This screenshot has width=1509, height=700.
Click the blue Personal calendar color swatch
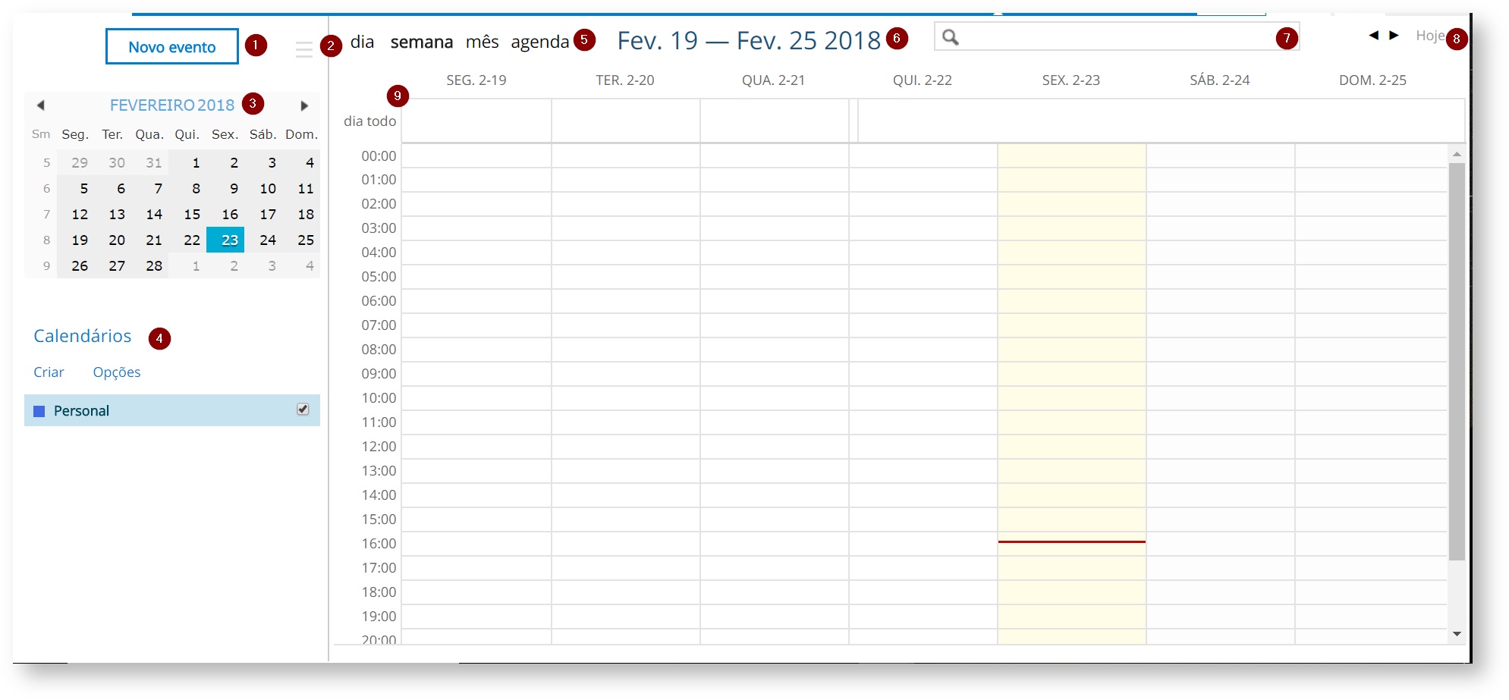click(39, 411)
